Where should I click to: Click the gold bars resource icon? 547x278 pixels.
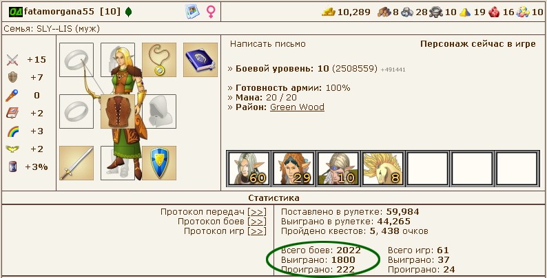point(329,12)
